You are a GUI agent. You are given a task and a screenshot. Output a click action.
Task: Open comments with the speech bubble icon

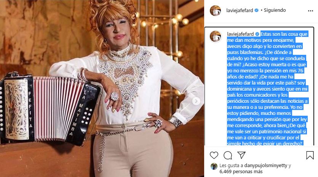click(228, 155)
